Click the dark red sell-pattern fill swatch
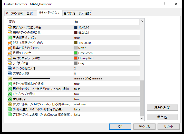The height and width of the screenshot is (134, 184). [76, 33]
